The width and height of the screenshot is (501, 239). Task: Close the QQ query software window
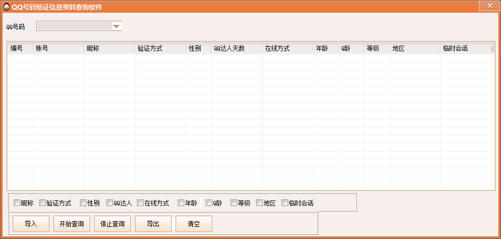click(x=489, y=6)
